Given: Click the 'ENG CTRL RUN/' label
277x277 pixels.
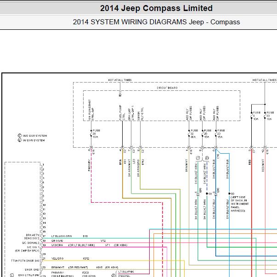Looking at the screenshot, I should 28,275.
